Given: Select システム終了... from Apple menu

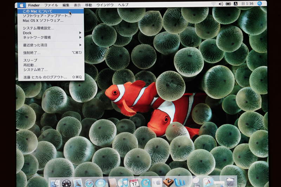Looking at the screenshot, I should 51,69.
